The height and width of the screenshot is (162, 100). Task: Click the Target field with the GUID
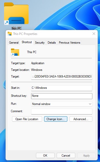coord(61,77)
